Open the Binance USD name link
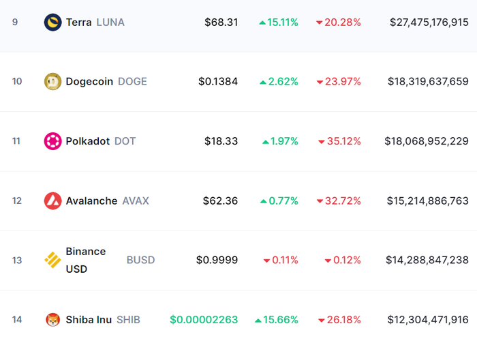This screenshot has width=477, height=341. click(86, 260)
